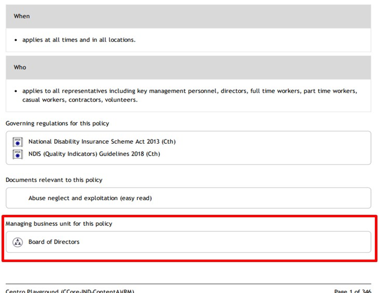Click the 'applies to all representatives' line
Screen dimensions: 379x293
coord(189,91)
